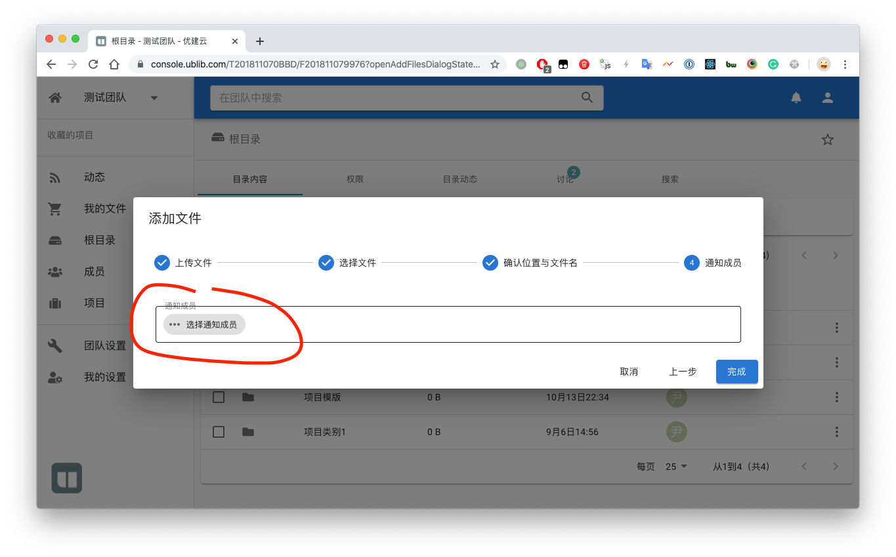The height and width of the screenshot is (557, 896).
Task: Check the 项目模版 folder checkbox
Action: pos(219,397)
